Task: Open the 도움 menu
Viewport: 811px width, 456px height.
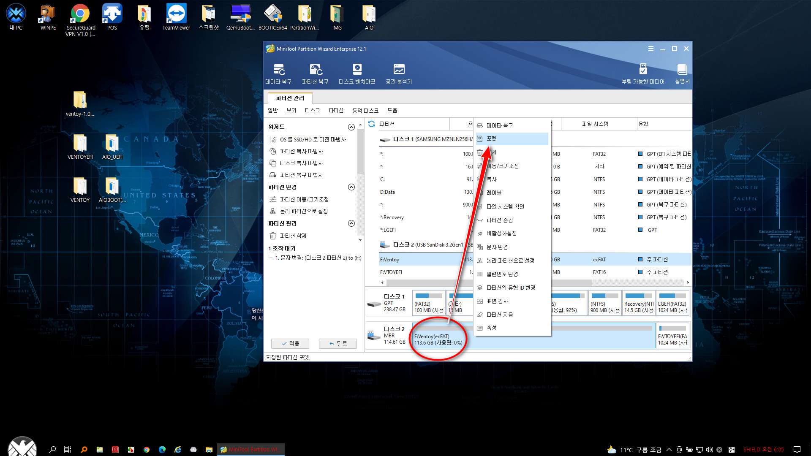Action: pyautogui.click(x=392, y=110)
